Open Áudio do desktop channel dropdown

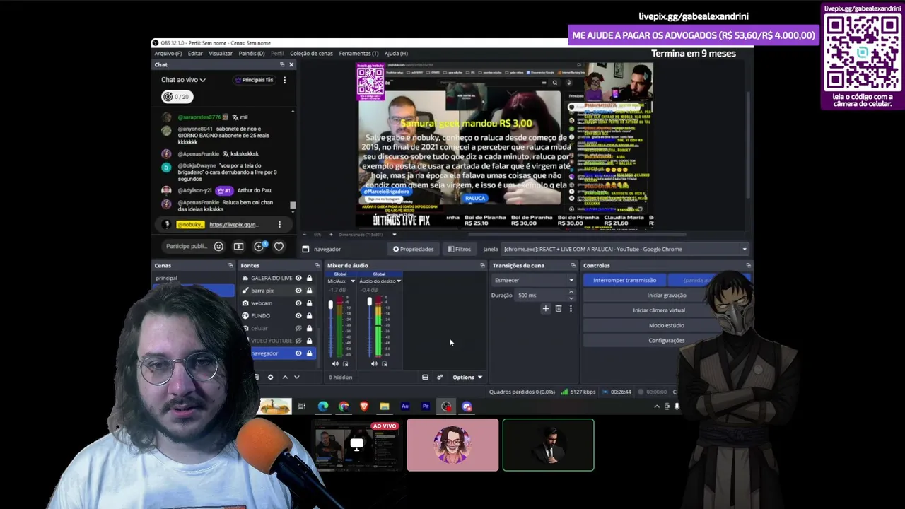pyautogui.click(x=399, y=281)
